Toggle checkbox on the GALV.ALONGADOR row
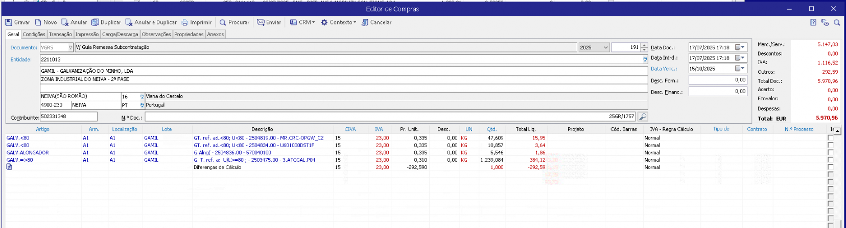Screen dimensions: 846x228 pos(830,153)
